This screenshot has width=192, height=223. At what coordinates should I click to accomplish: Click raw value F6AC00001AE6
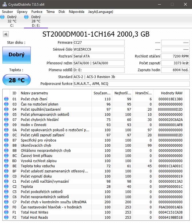tap(171, 207)
